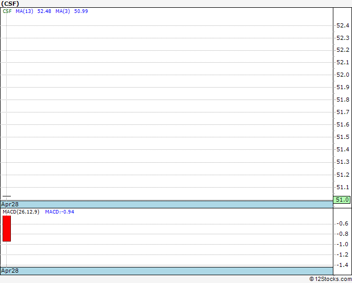Click the 51.9 price axis label
Screen dimensions: 352x283
tap(343, 87)
